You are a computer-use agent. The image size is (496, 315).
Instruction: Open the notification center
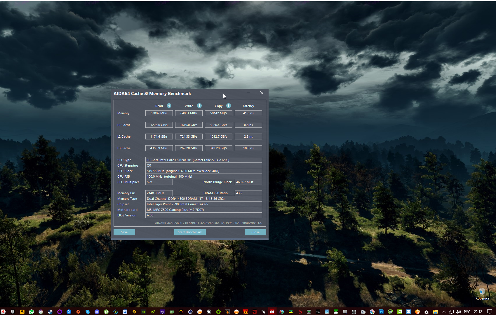pos(490,312)
